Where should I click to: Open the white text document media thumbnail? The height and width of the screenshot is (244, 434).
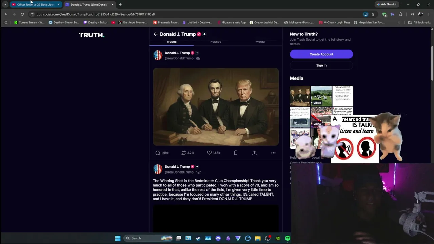coord(342,96)
